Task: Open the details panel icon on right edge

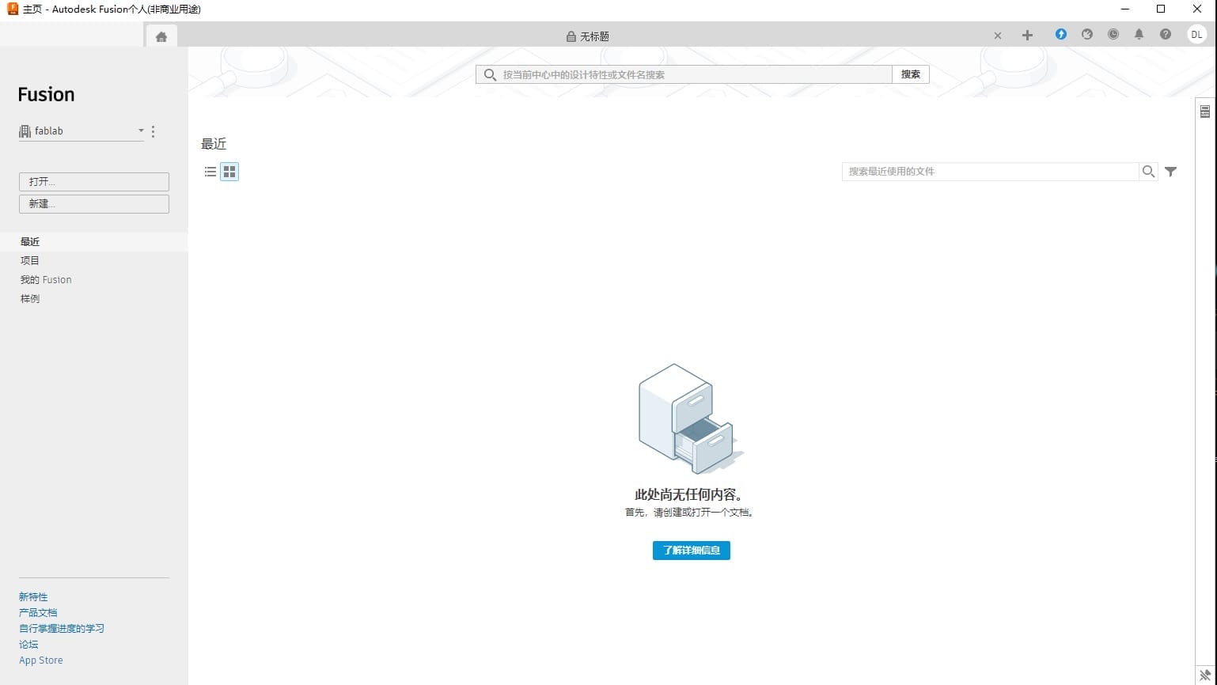Action: pyautogui.click(x=1205, y=112)
